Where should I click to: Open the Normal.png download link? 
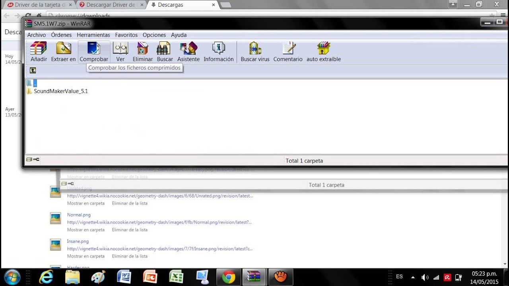click(x=79, y=215)
